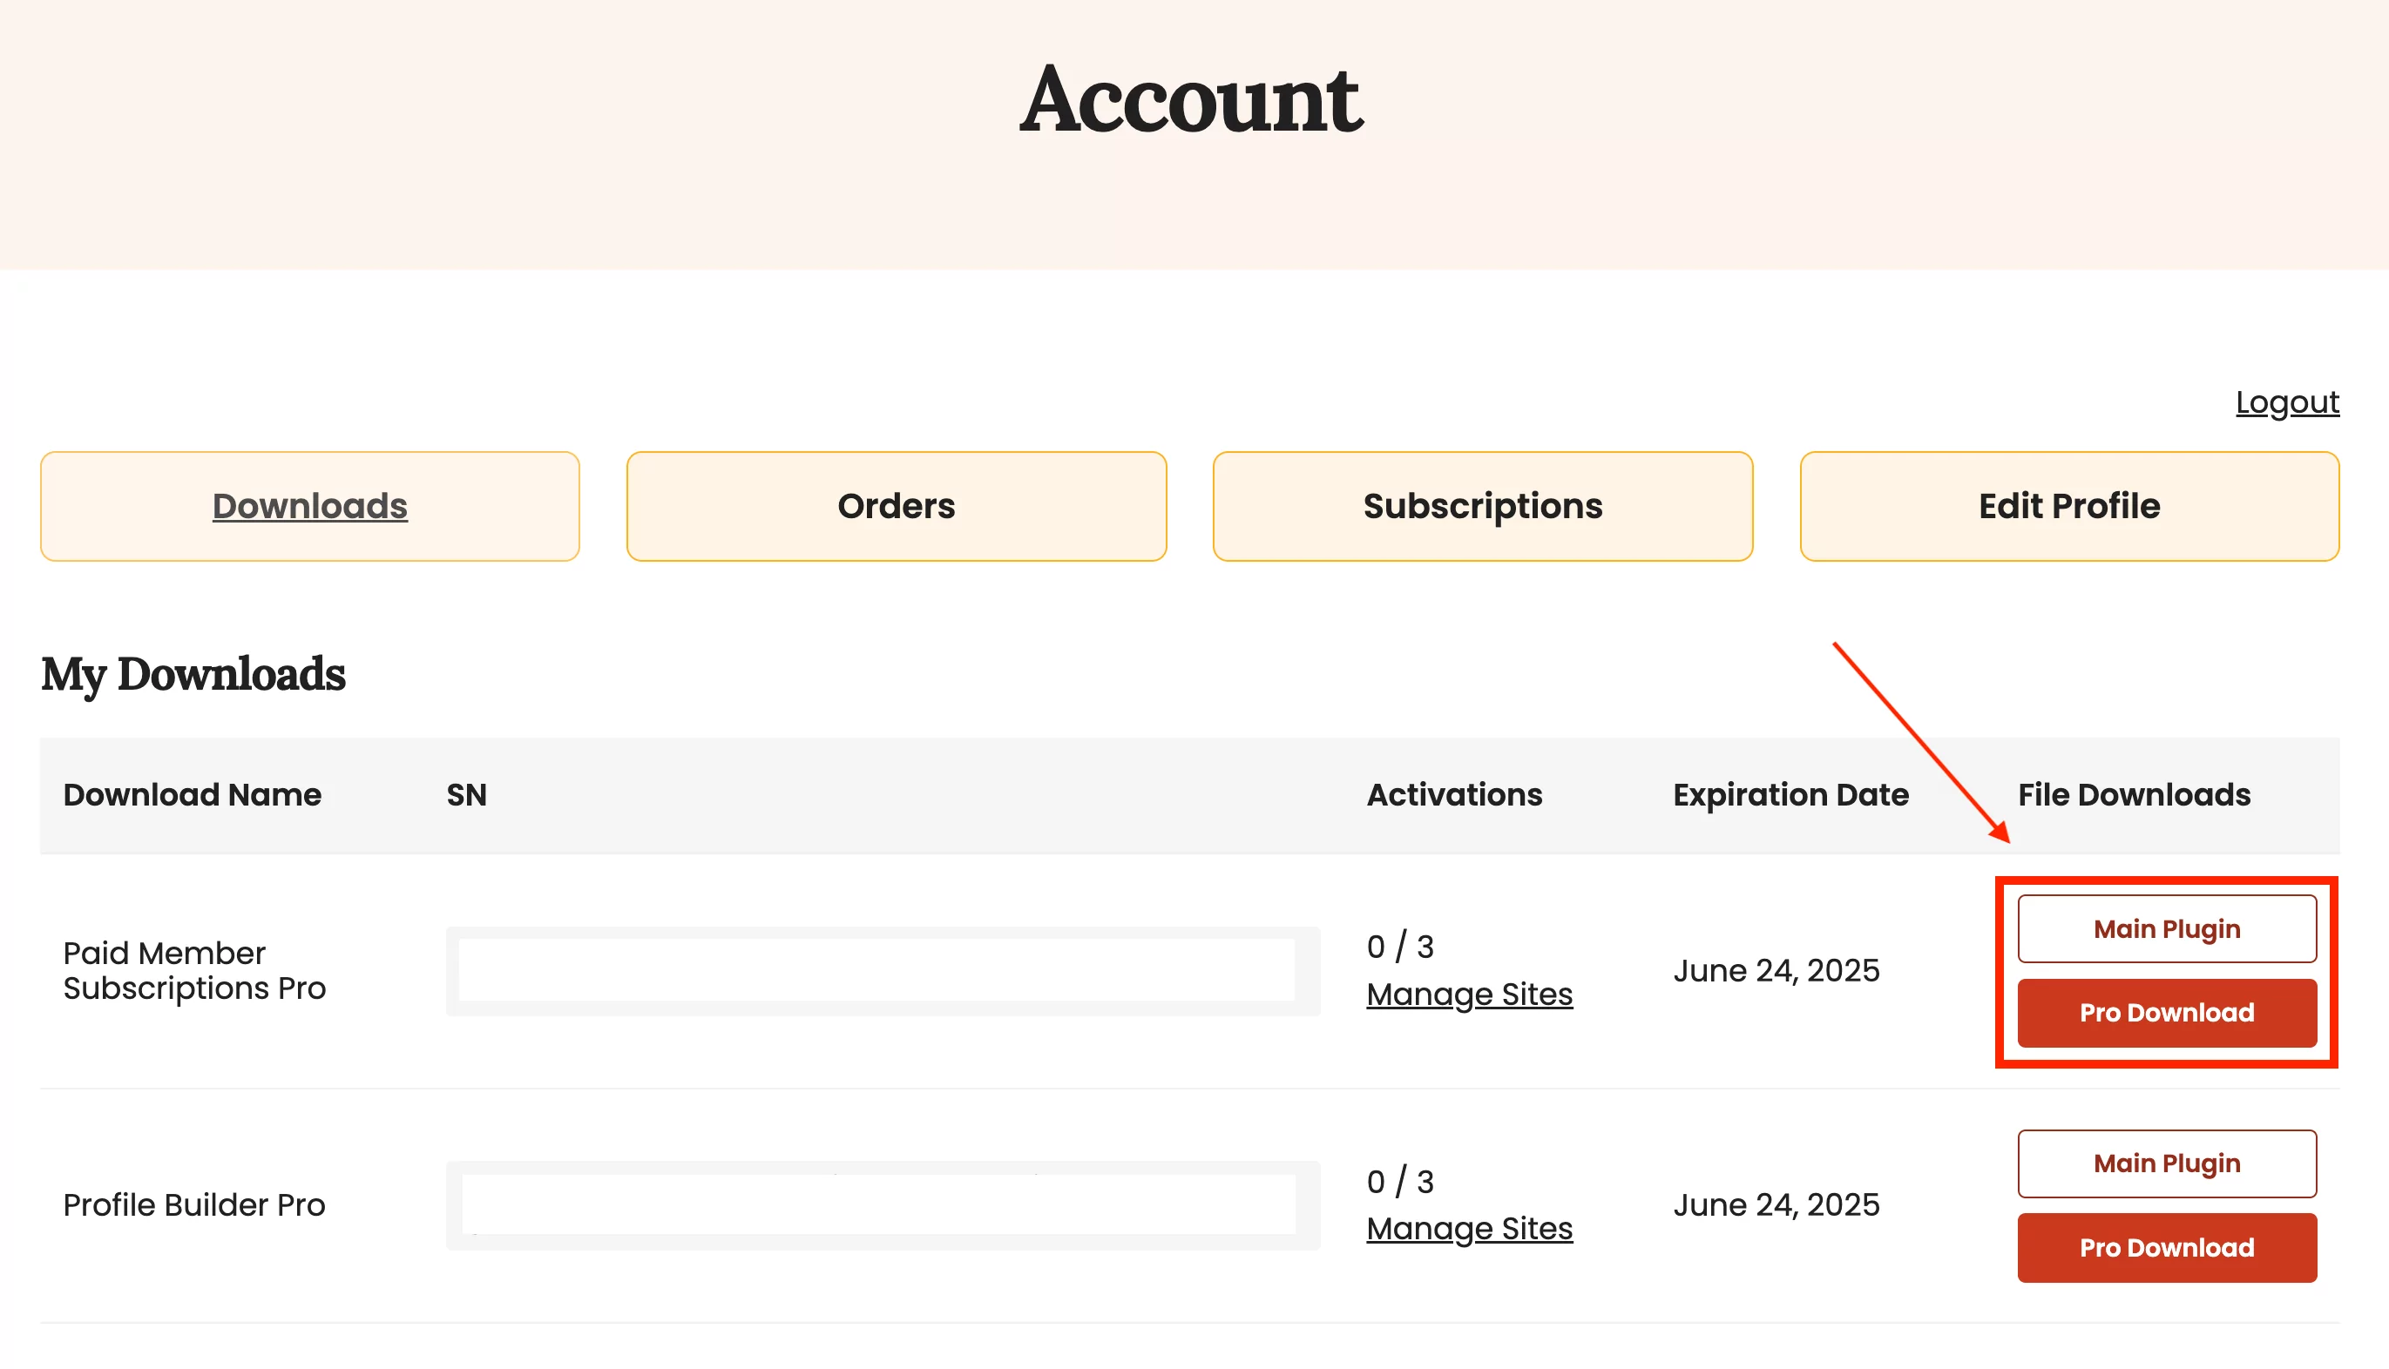Open the Orders tab
The width and height of the screenshot is (2389, 1369).
pos(897,505)
